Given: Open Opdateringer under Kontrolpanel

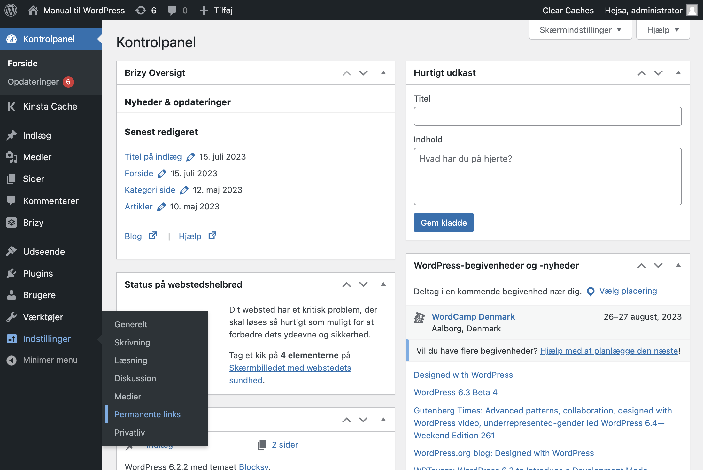Looking at the screenshot, I should point(41,82).
